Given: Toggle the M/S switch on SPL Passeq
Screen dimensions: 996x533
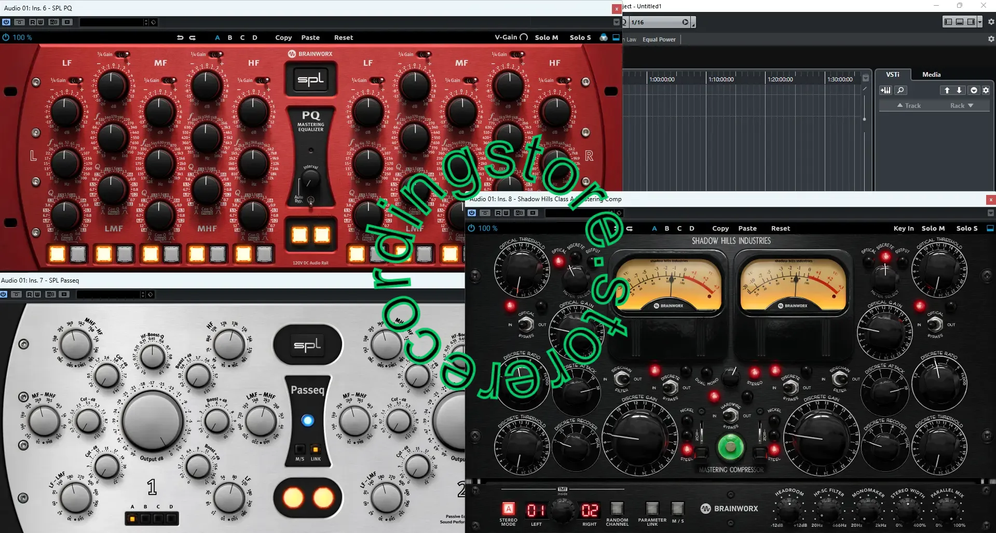Looking at the screenshot, I should [x=300, y=449].
